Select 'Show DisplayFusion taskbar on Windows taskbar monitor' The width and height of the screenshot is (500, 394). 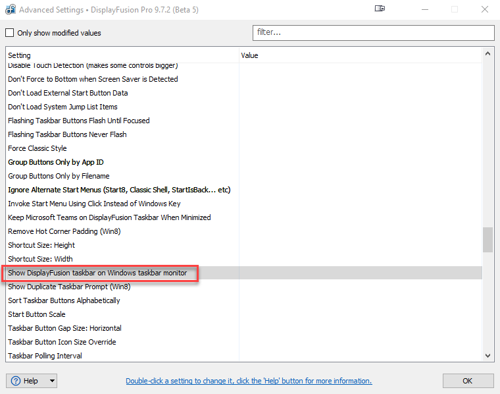(x=97, y=273)
